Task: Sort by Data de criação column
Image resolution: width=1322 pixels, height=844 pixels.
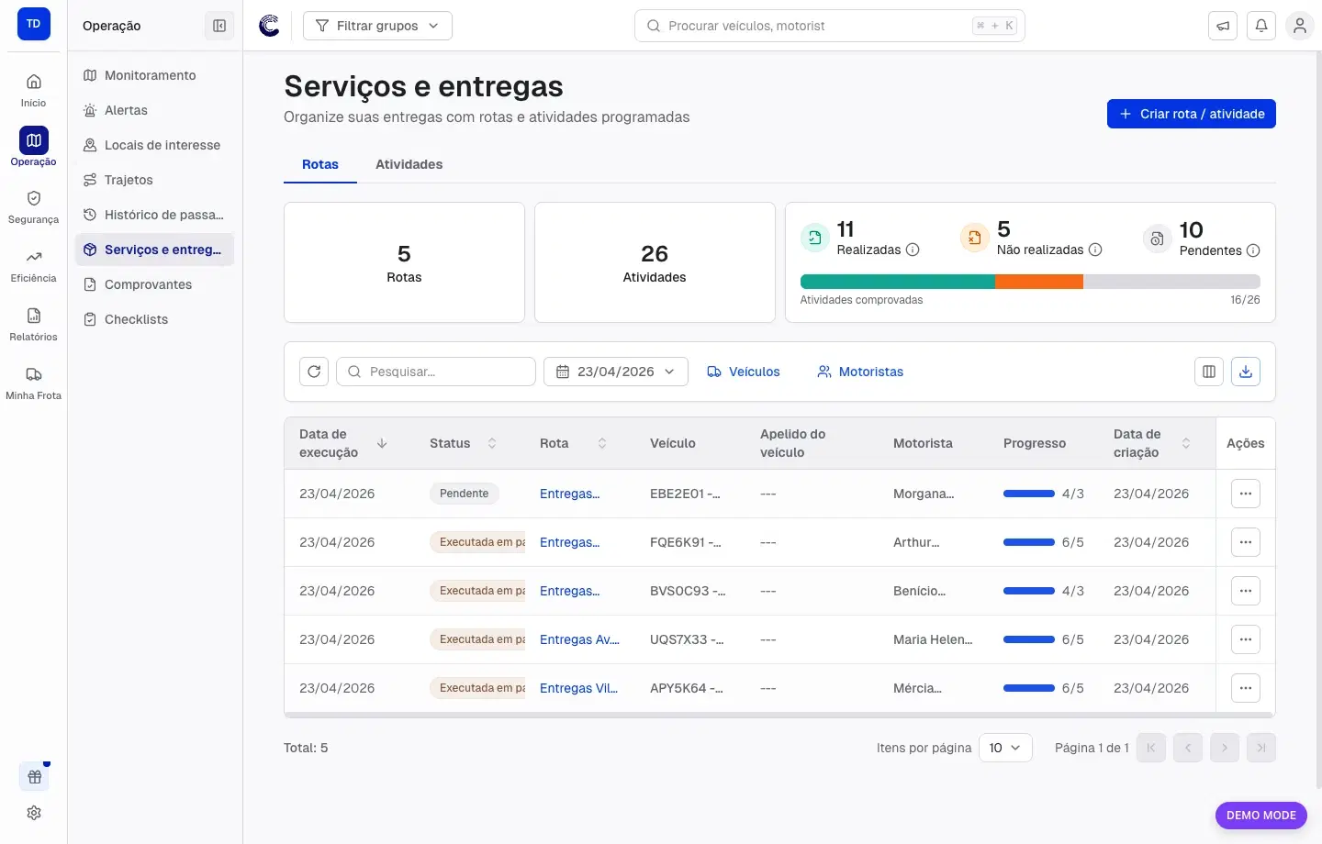Action: (x=1186, y=443)
